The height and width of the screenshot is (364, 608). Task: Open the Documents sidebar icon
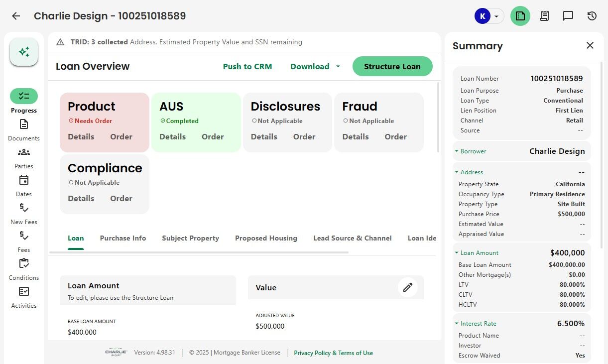[24, 124]
